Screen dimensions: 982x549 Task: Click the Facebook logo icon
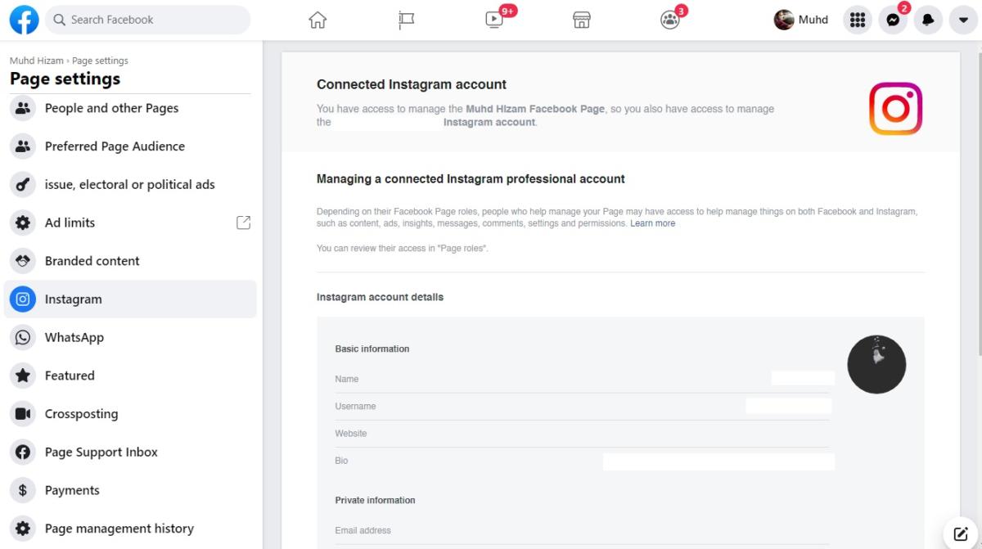[24, 20]
